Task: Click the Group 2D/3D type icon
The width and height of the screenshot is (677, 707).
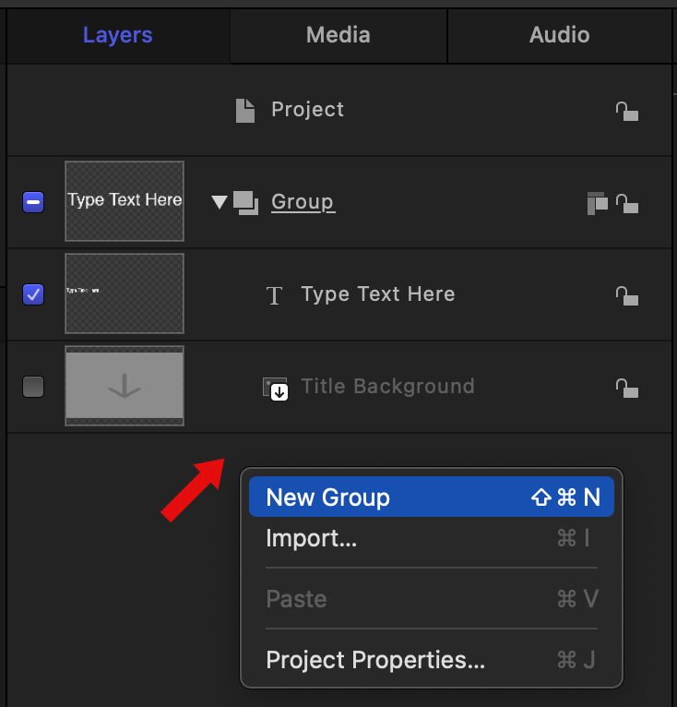Action: point(597,202)
